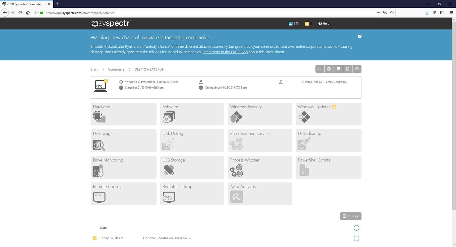Click 'Windows 10 Professional Edition 17134 x64' text

[x=152, y=82]
